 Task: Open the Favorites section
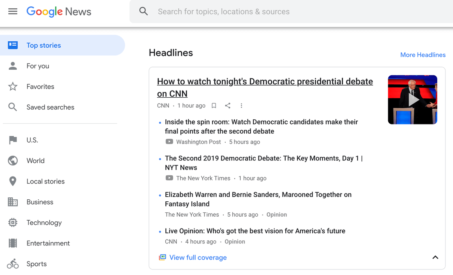click(40, 87)
